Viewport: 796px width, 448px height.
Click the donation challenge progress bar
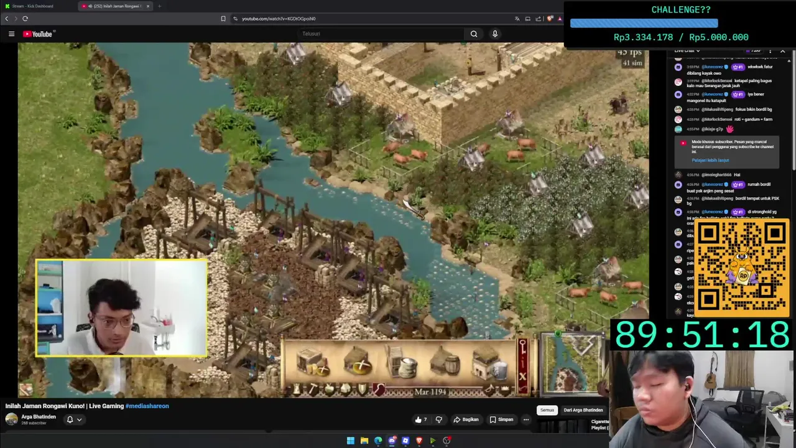[644, 23]
